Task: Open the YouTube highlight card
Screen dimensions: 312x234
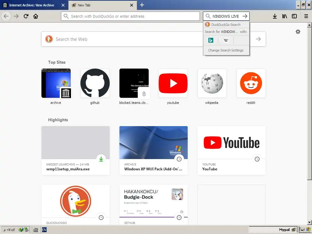Action: (x=232, y=151)
